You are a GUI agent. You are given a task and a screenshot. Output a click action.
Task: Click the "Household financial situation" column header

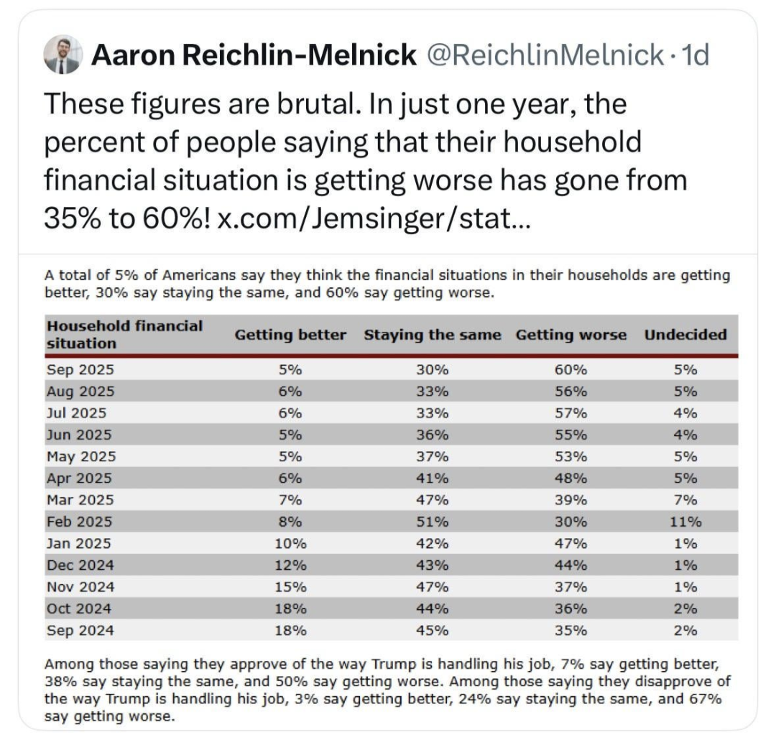click(124, 334)
